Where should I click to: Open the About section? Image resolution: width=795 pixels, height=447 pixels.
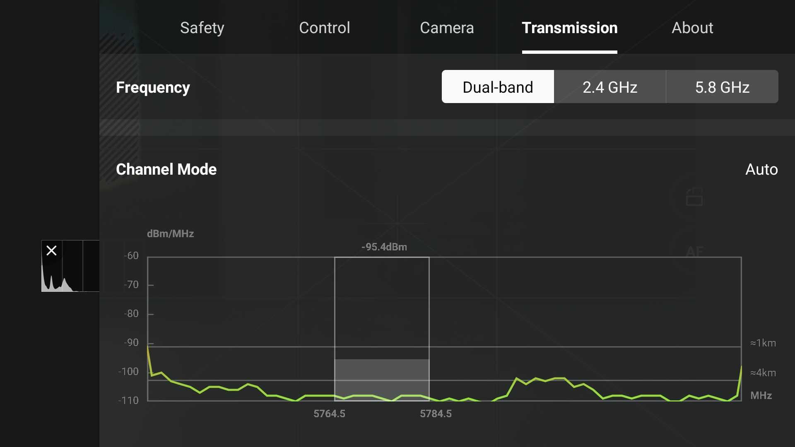pyautogui.click(x=692, y=27)
